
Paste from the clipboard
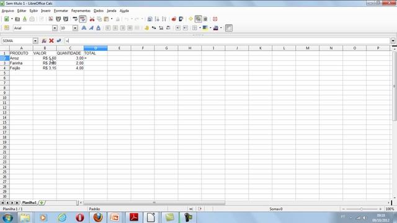106,19
